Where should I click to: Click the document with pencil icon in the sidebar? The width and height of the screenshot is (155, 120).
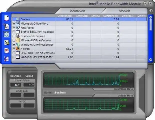[6, 27]
